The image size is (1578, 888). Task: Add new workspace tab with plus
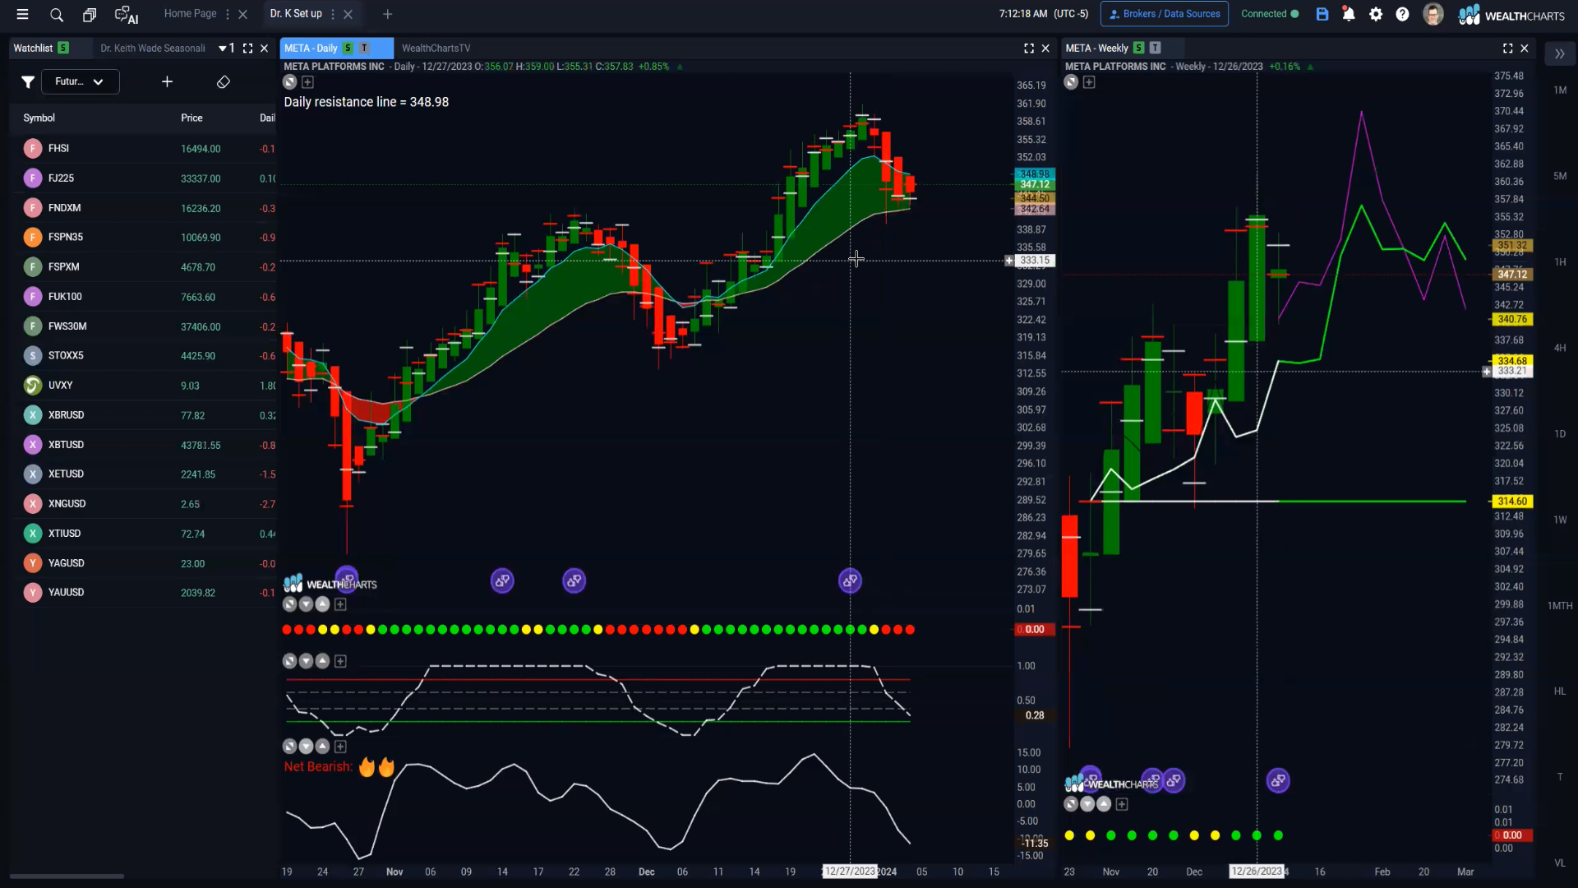tap(388, 14)
